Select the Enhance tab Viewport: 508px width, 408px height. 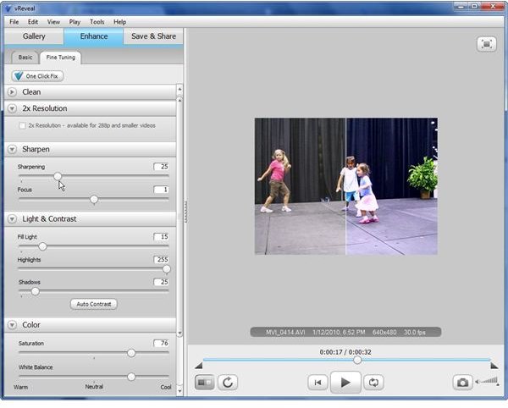coord(94,36)
